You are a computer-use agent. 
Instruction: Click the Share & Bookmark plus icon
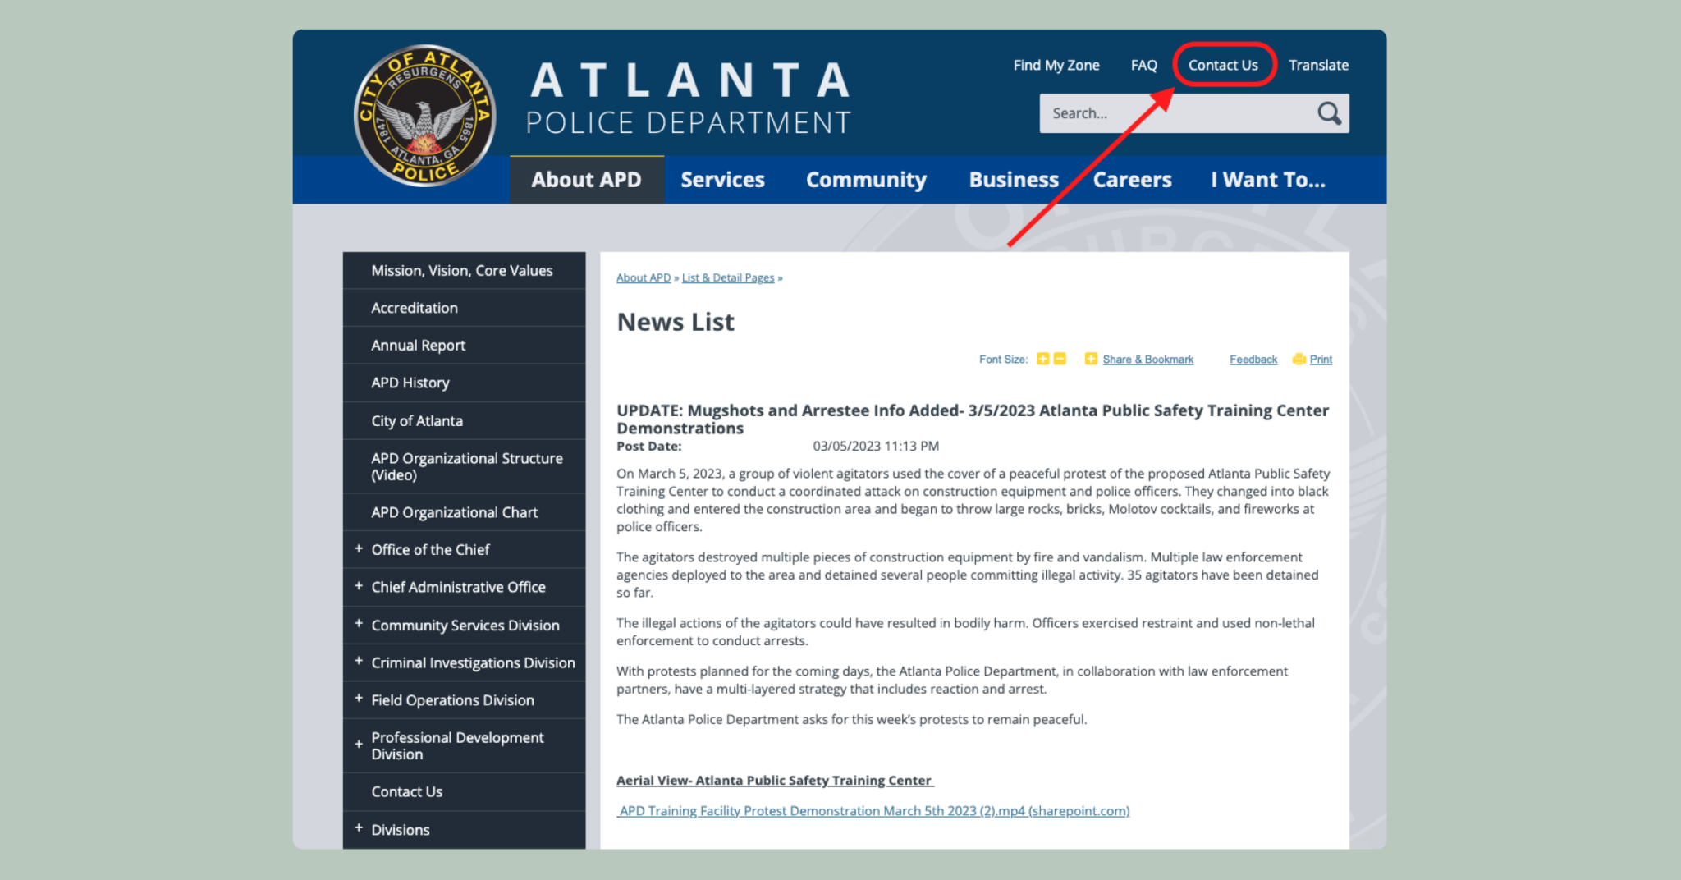coord(1091,359)
